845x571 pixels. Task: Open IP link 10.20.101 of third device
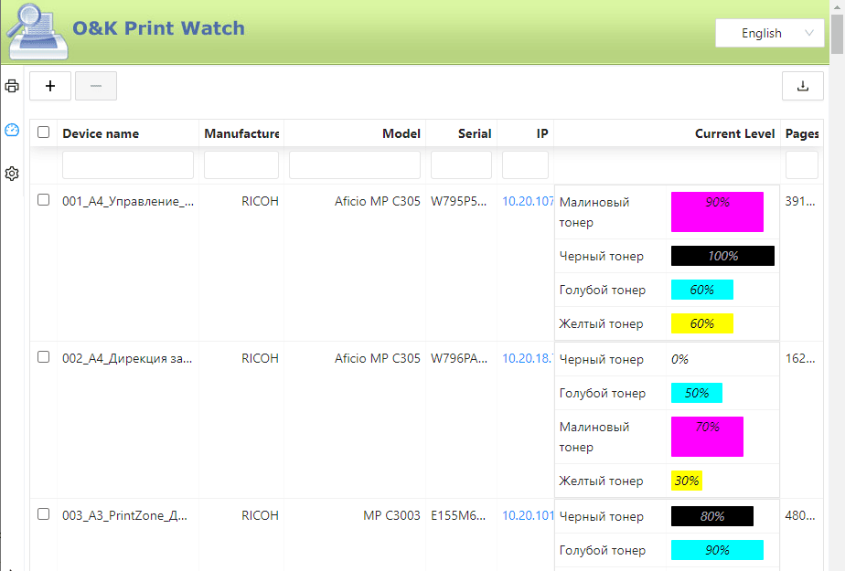click(x=529, y=515)
